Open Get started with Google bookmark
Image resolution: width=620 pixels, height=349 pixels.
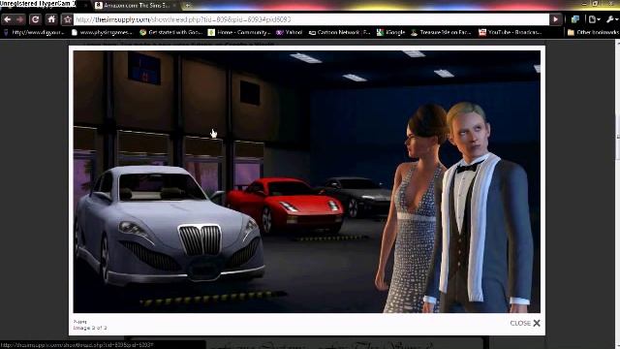(170, 32)
